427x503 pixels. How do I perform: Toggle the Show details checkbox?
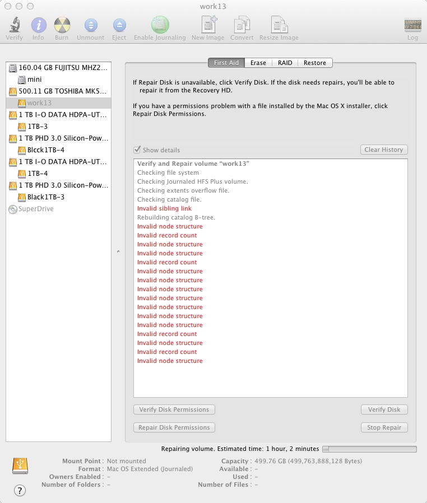pyautogui.click(x=137, y=150)
